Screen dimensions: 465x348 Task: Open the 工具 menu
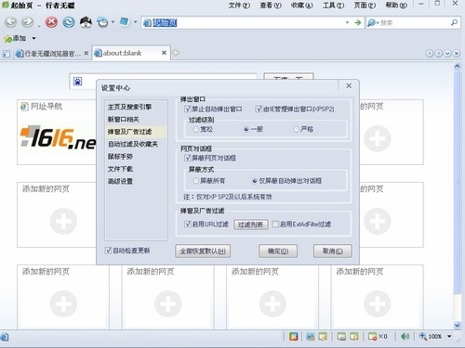tap(333, 6)
